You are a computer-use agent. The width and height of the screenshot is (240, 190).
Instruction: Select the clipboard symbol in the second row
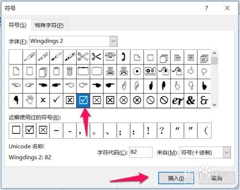pyautogui.click(x=56, y=71)
